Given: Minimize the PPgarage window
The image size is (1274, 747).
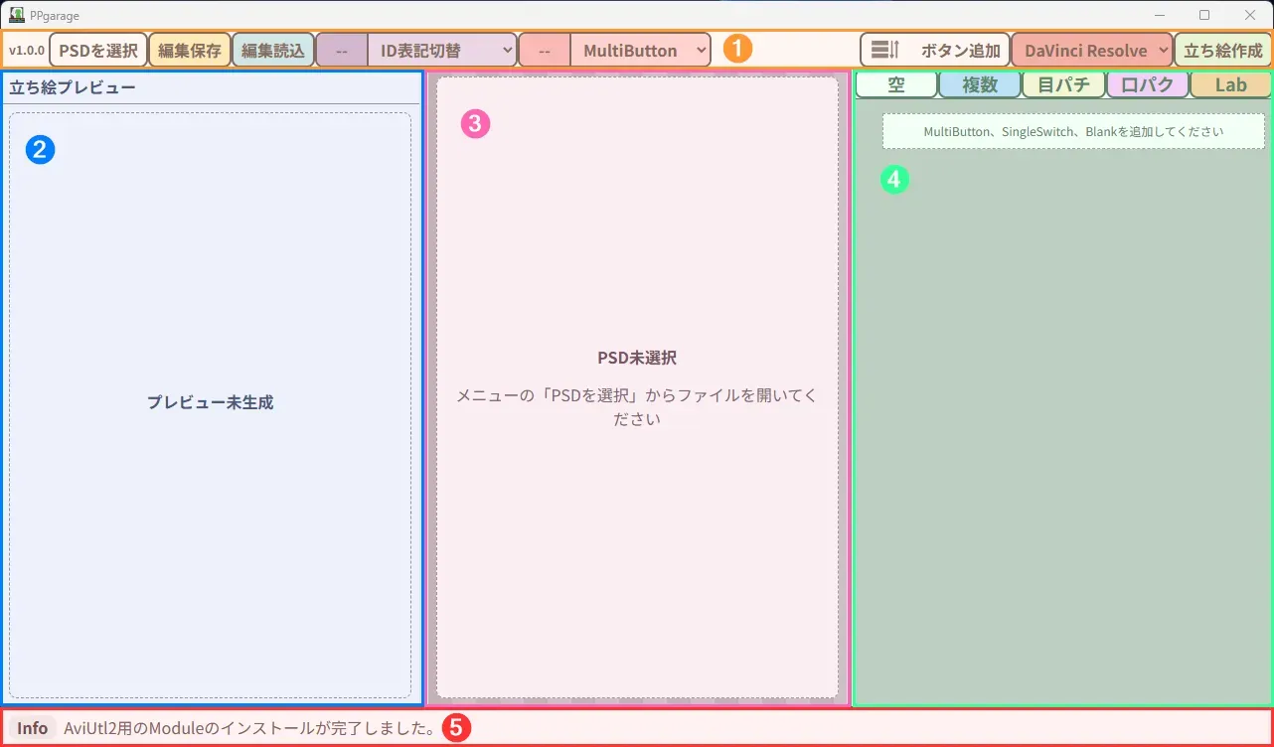Looking at the screenshot, I should [1159, 15].
